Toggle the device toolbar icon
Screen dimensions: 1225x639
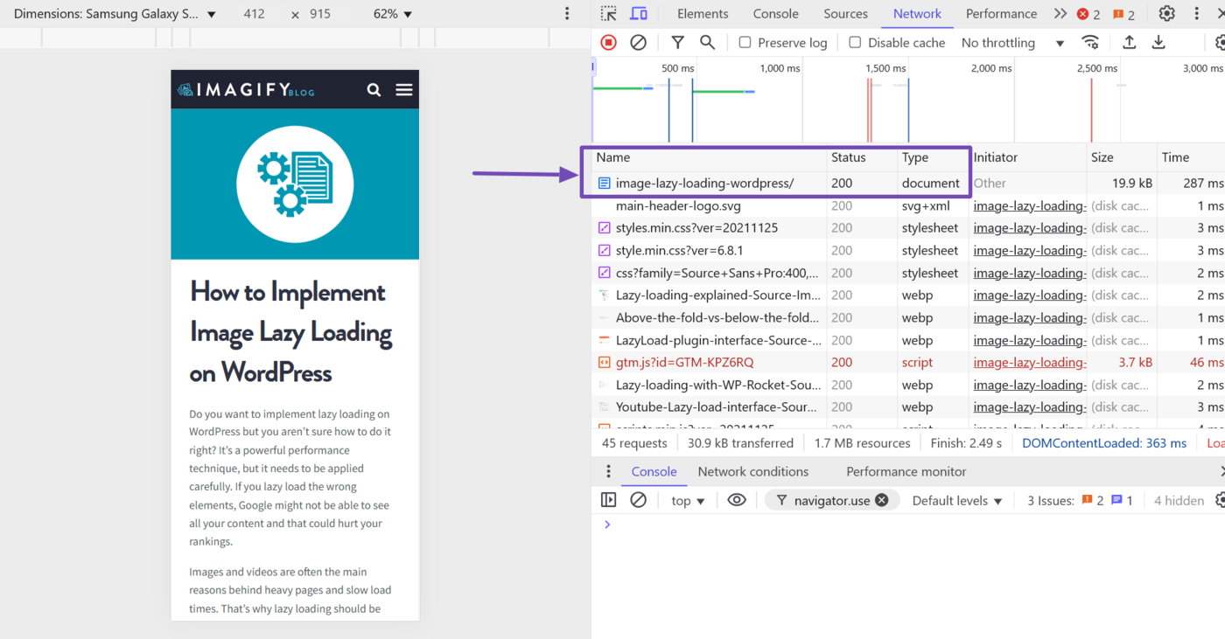click(638, 13)
